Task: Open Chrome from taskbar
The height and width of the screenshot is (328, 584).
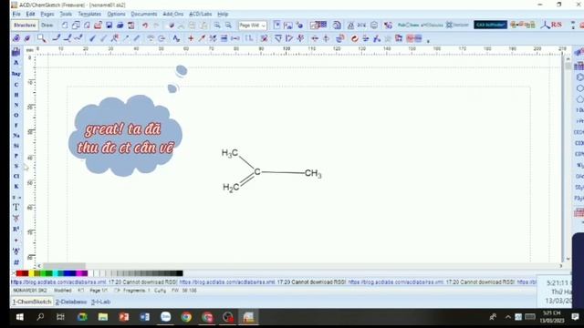Action: (186, 317)
